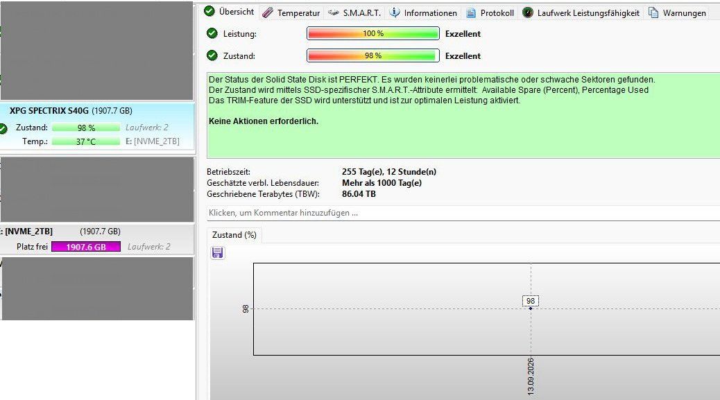Open the Laufwerk Leistungsfähigkeit tab
720x400 pixels.
(x=581, y=13)
